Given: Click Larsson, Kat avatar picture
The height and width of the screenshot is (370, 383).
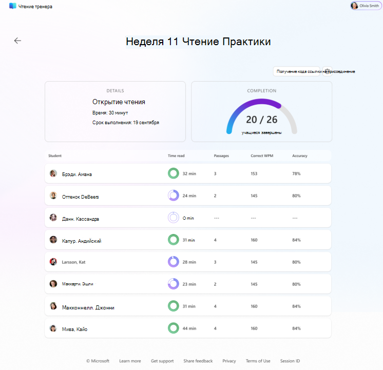Looking at the screenshot, I should pos(53,262).
